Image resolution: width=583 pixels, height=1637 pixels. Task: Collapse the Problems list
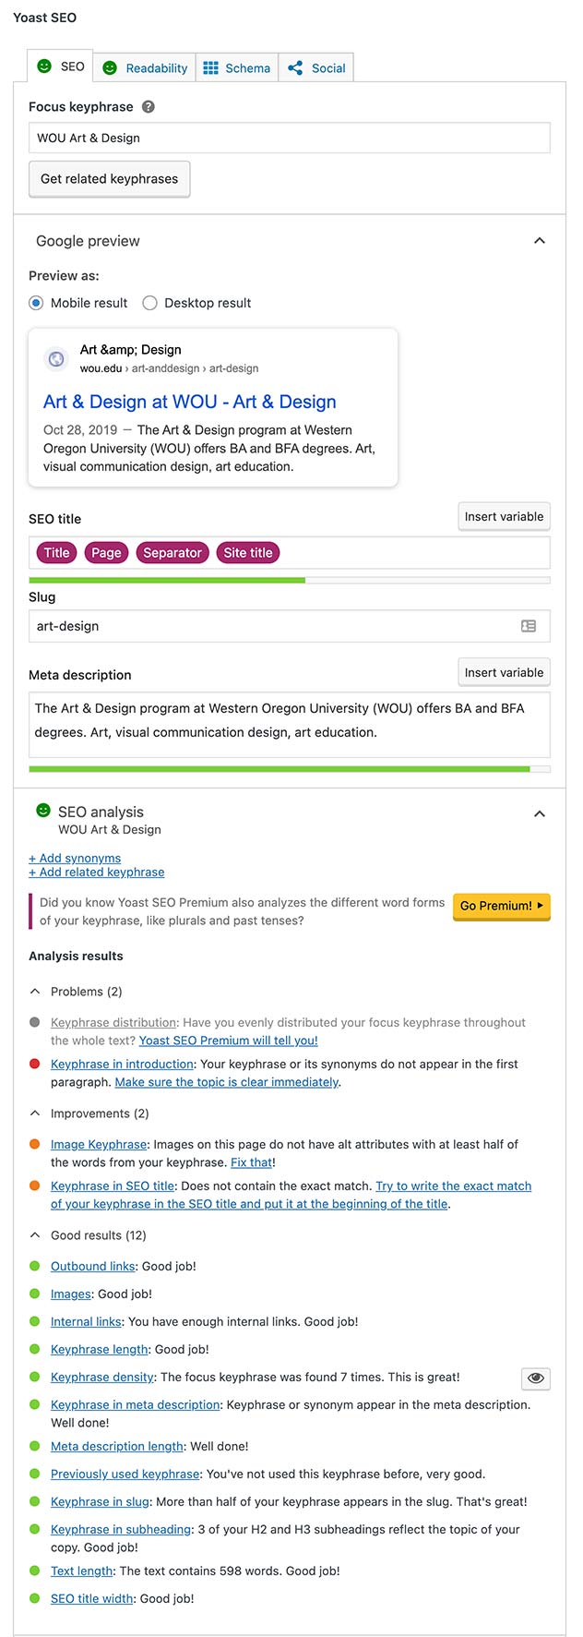point(34,991)
